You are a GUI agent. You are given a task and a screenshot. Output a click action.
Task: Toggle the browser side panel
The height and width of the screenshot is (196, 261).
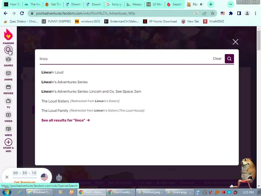point(239,13)
